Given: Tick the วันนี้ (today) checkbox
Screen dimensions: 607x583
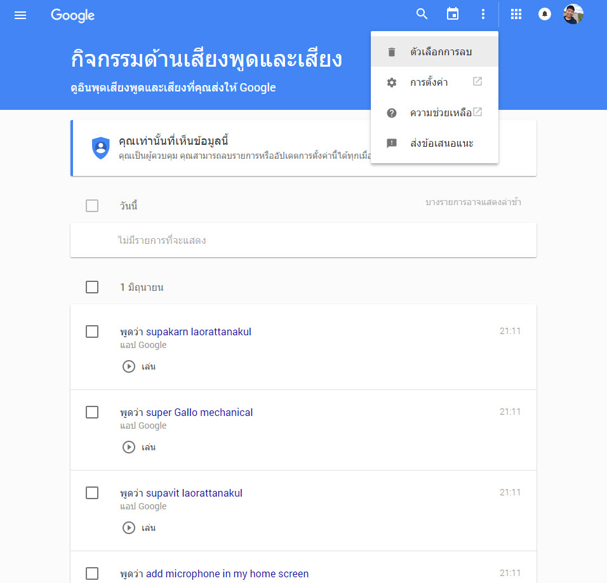Looking at the screenshot, I should 92,206.
